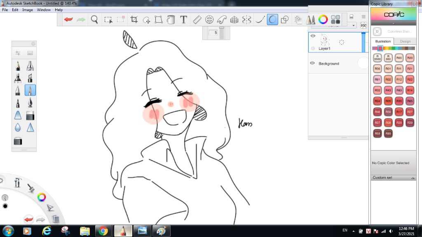Select the water drop Smear brush
Screen dimensions: 422x237
pyautogui.click(x=18, y=128)
